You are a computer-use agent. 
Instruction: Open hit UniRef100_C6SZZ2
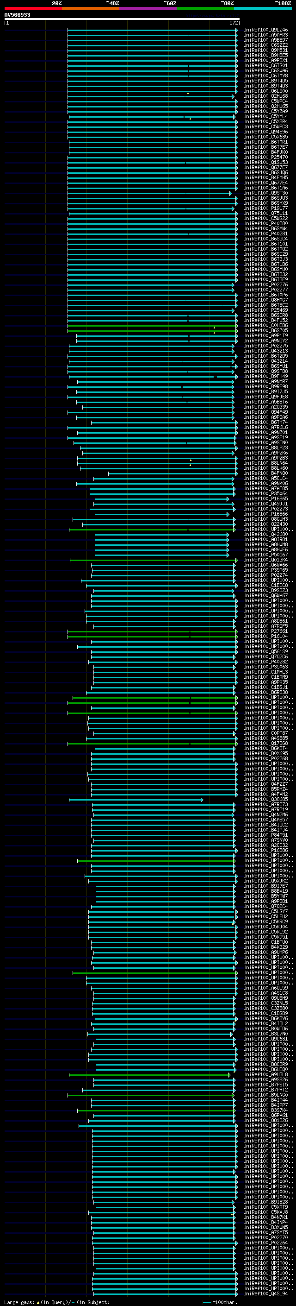265,45
